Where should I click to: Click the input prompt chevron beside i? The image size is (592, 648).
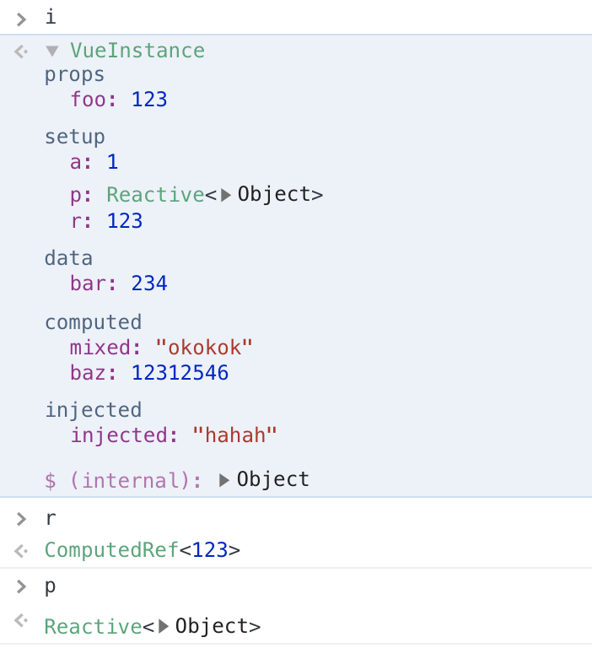click(x=21, y=19)
